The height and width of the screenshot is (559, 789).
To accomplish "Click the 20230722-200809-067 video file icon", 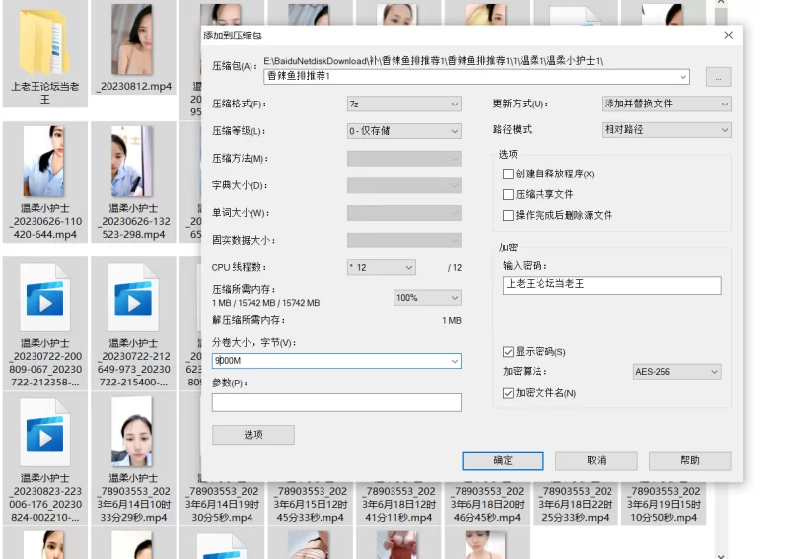I will (44, 298).
